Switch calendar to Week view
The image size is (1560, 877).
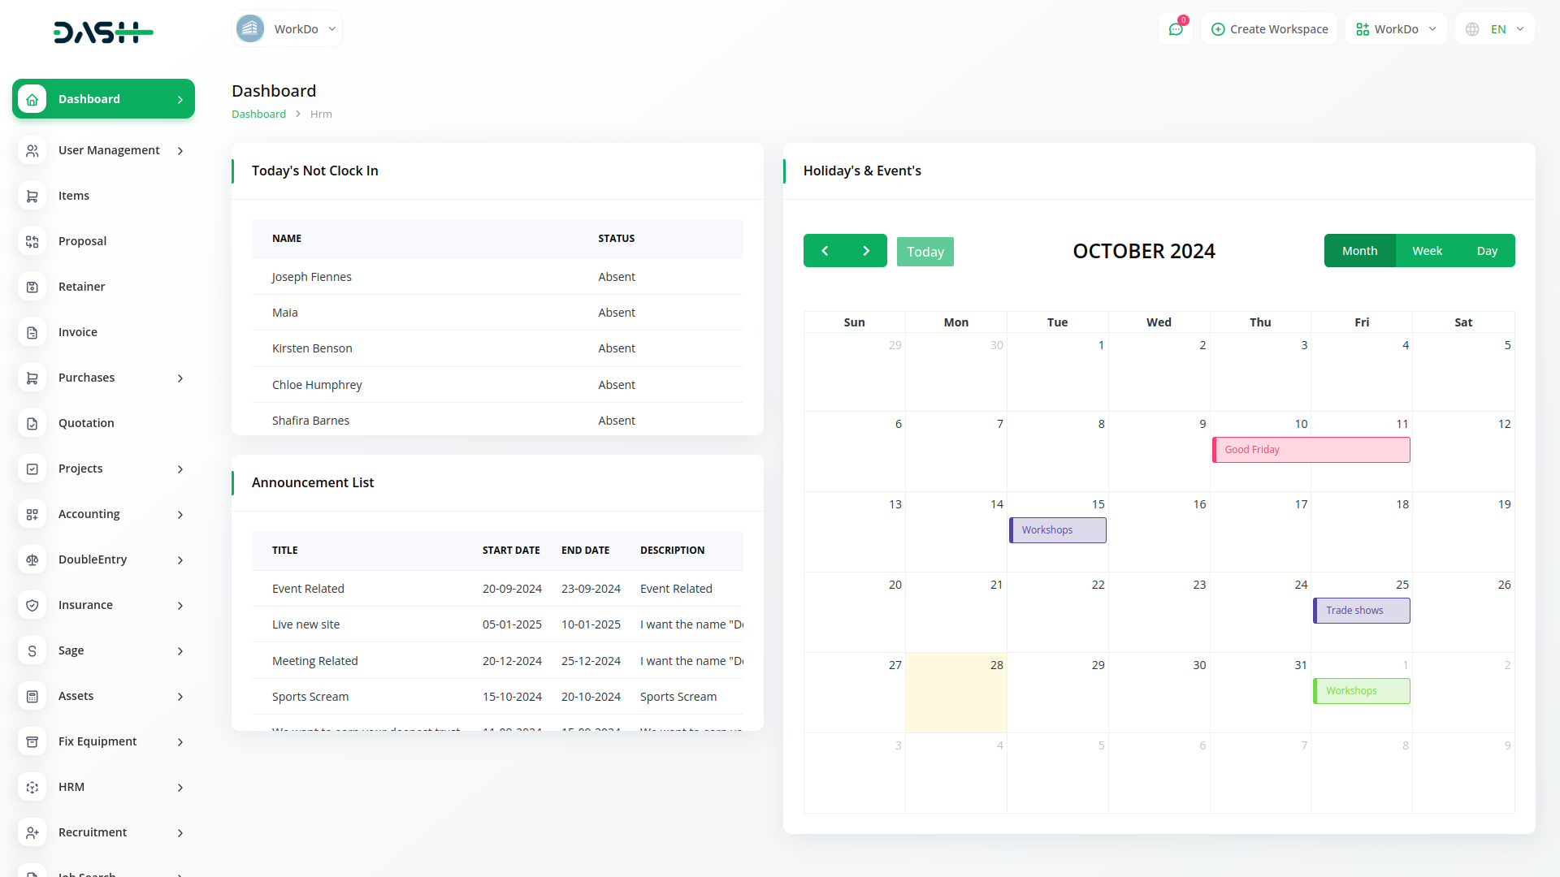1425,251
